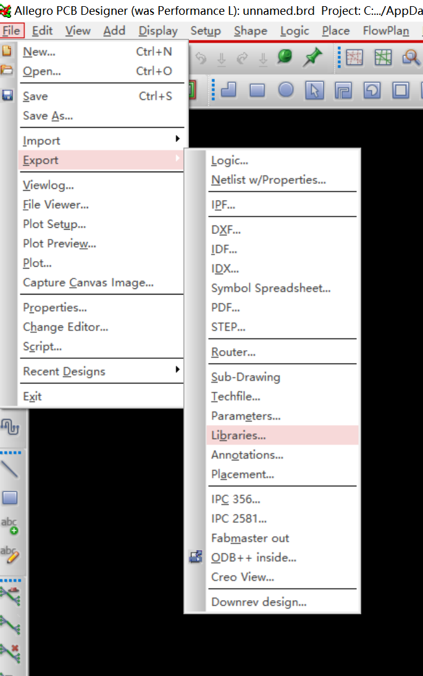Open the File menu
This screenshot has width=423, height=676.
12,31
